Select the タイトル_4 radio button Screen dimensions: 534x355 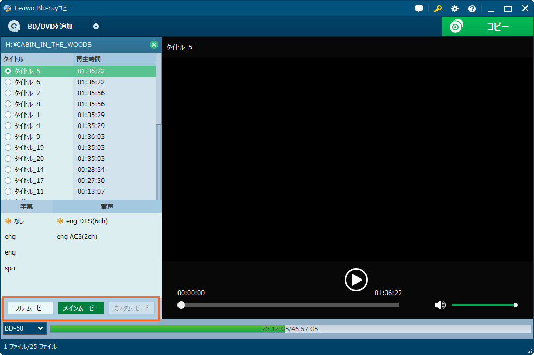[x=8, y=126]
